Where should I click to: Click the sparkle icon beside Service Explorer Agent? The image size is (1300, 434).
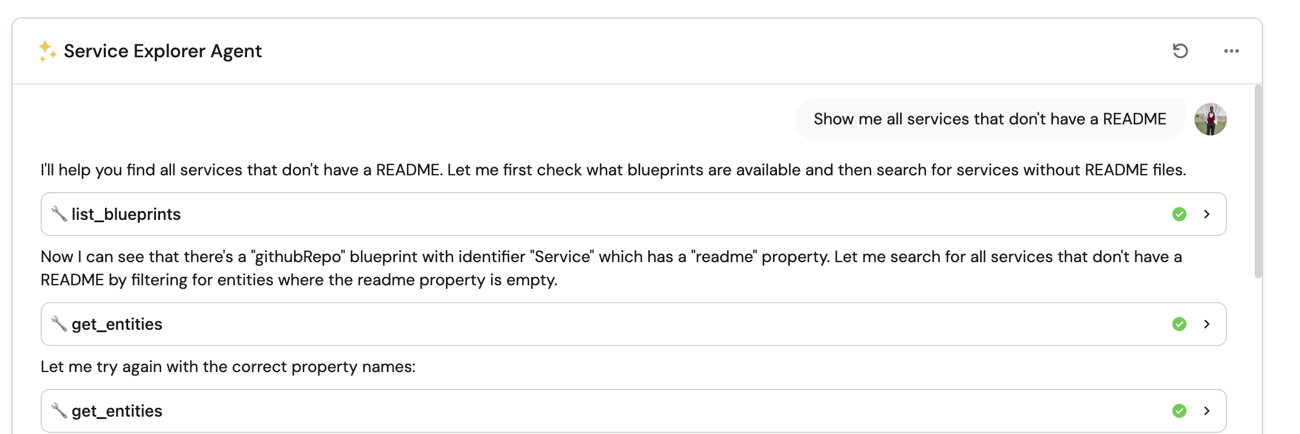point(47,51)
